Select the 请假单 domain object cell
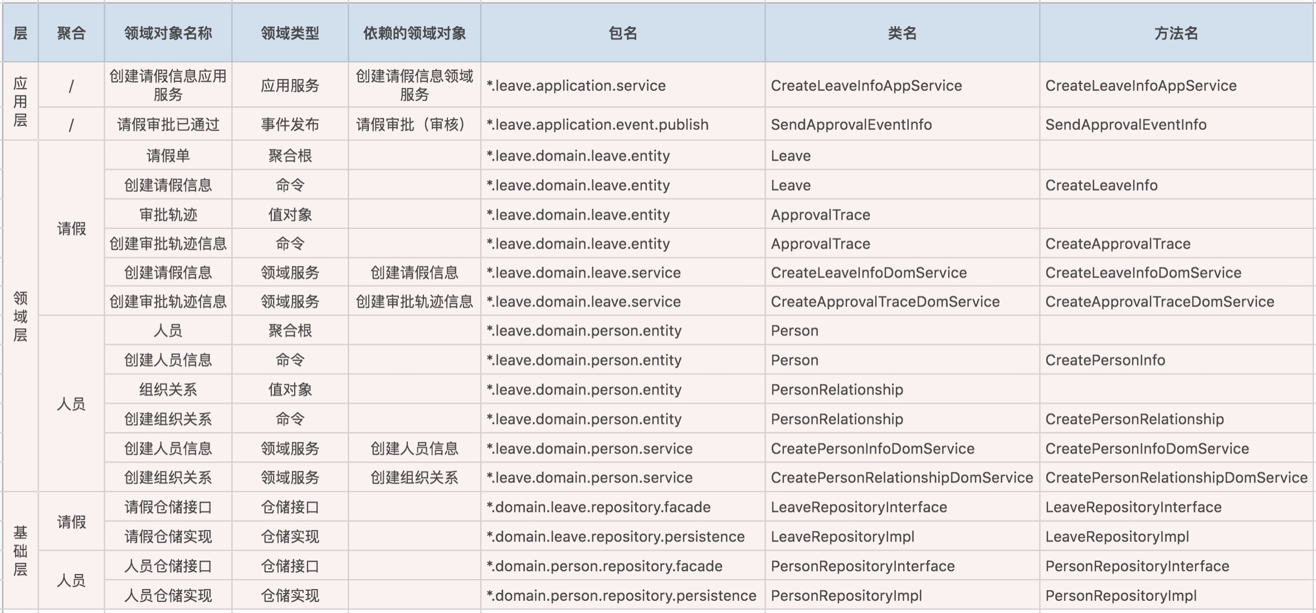The image size is (1316, 613). click(168, 155)
